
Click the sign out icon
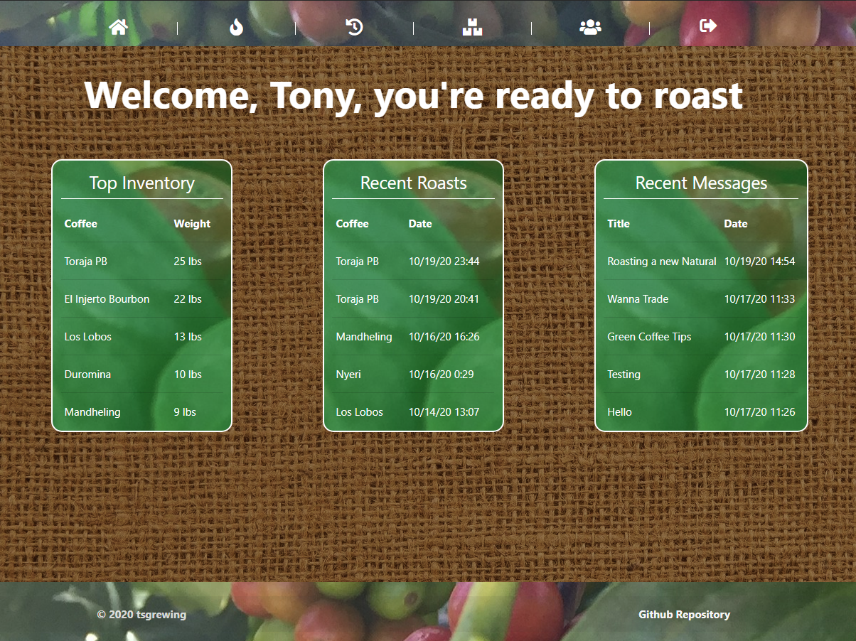708,26
